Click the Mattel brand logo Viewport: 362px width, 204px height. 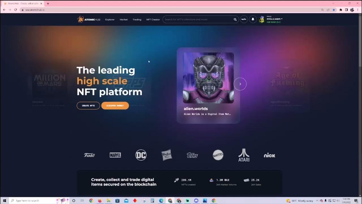[x=218, y=155]
